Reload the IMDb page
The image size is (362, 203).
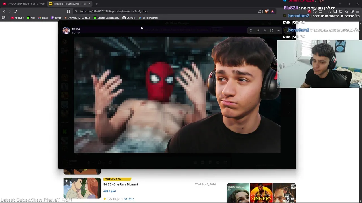tap(16, 11)
